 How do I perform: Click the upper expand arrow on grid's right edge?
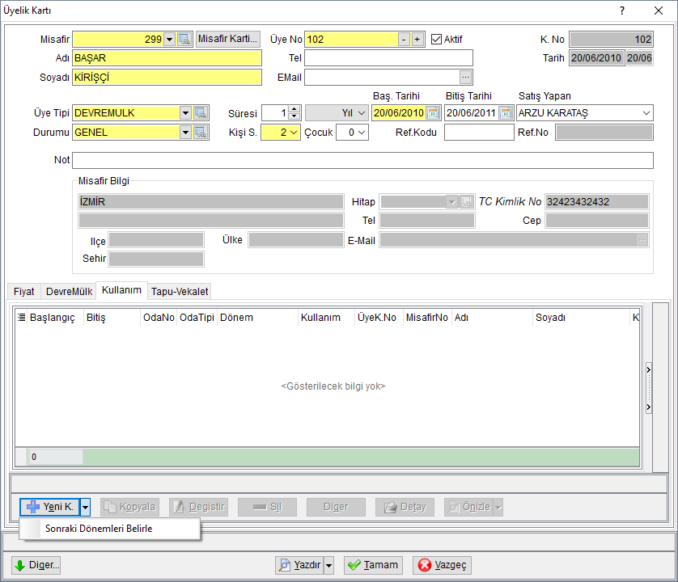click(649, 370)
